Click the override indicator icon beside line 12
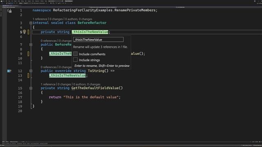 tap(9, 71)
